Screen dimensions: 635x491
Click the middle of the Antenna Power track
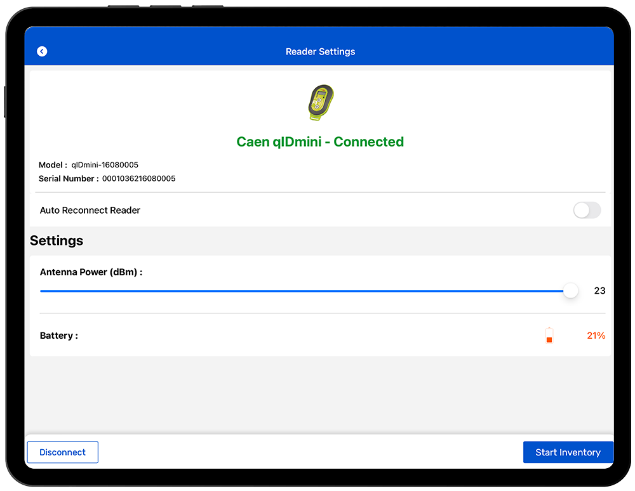click(x=302, y=291)
